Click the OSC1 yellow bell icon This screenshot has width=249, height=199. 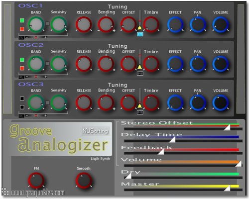(x=140, y=27)
